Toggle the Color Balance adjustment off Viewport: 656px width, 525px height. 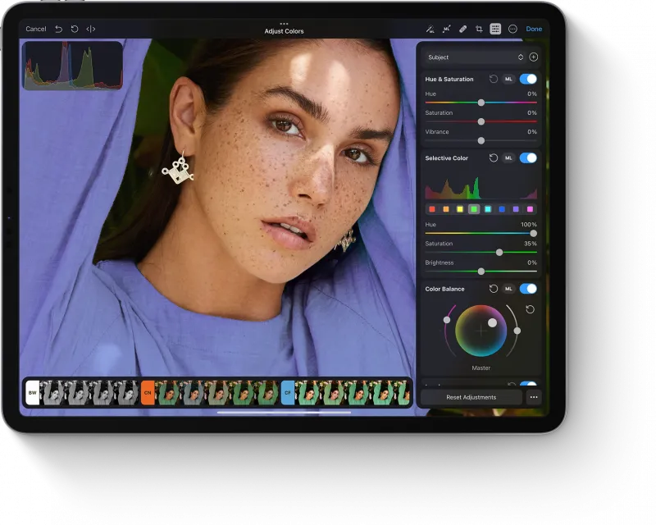(528, 289)
